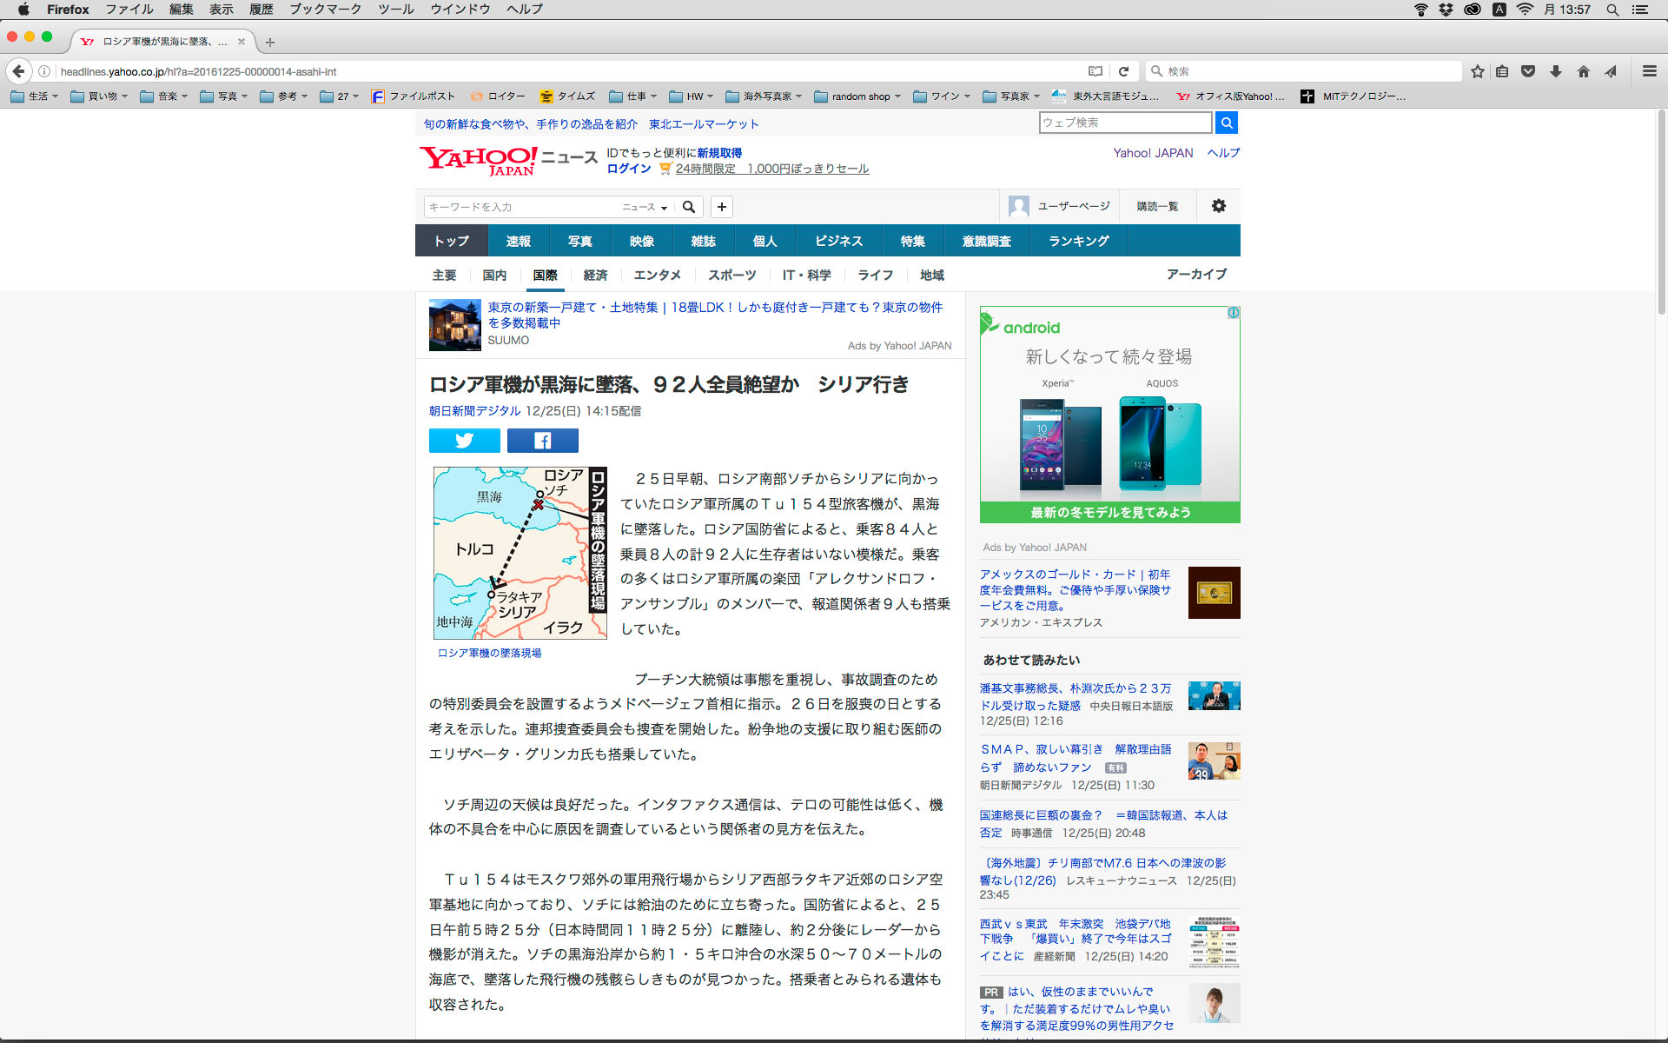Image resolution: width=1668 pixels, height=1043 pixels.
Task: Bookmark page with star icon
Action: [x=1477, y=71]
